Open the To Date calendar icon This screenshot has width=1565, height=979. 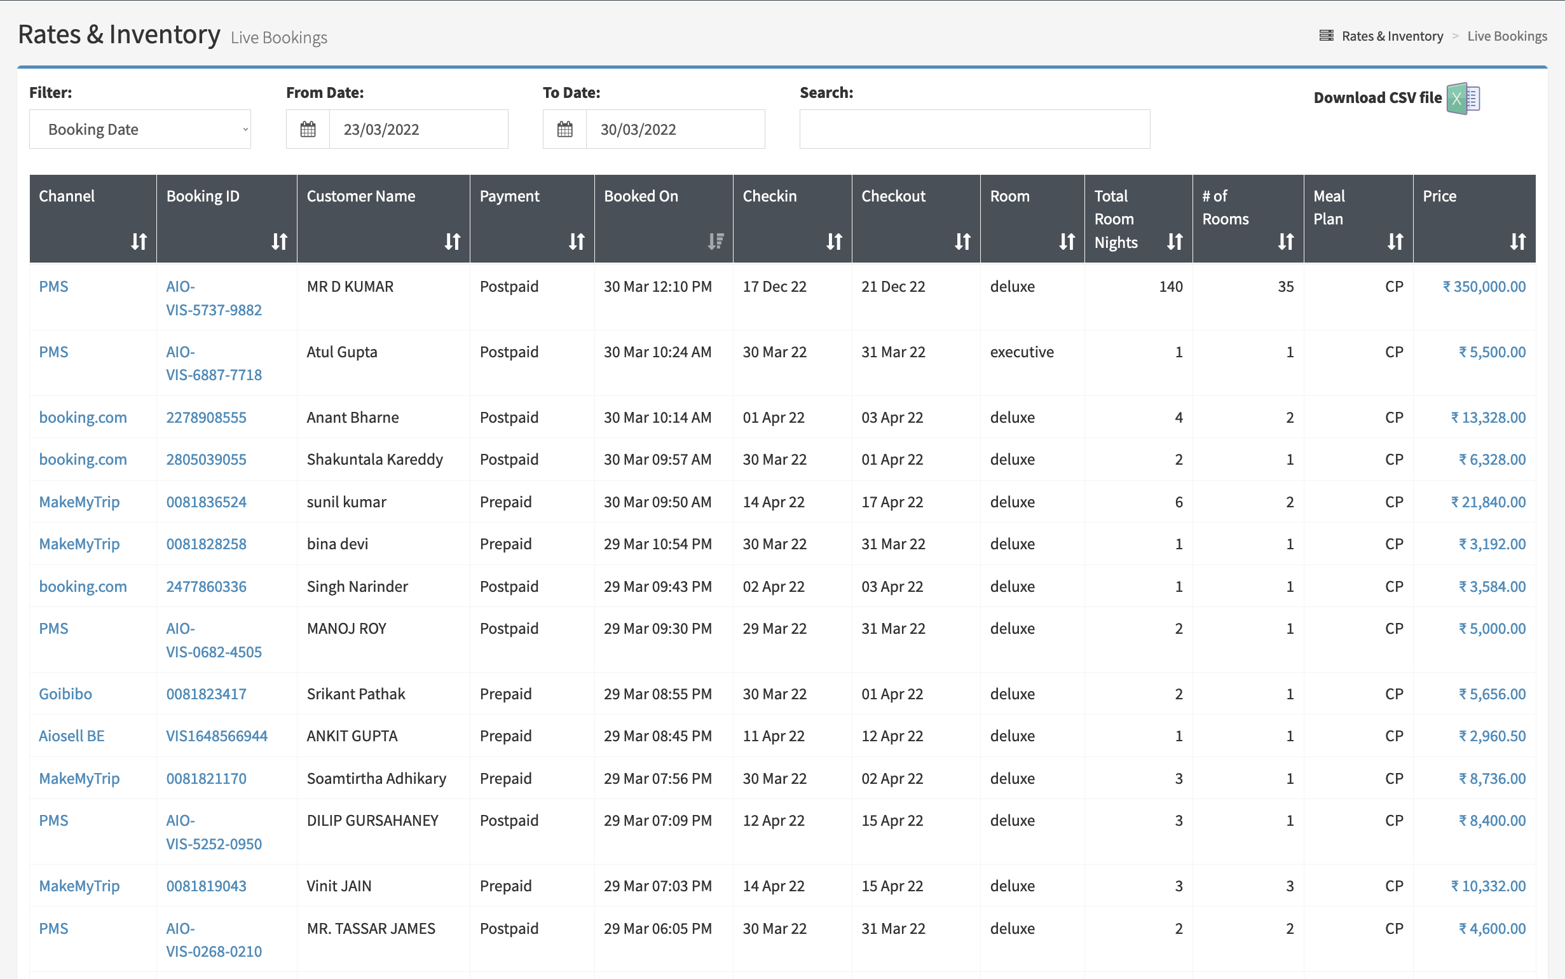pos(564,130)
